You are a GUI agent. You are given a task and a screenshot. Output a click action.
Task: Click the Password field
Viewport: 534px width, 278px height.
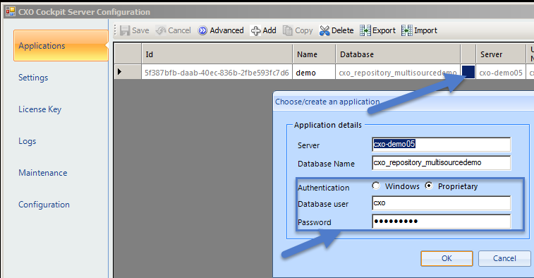coord(442,222)
